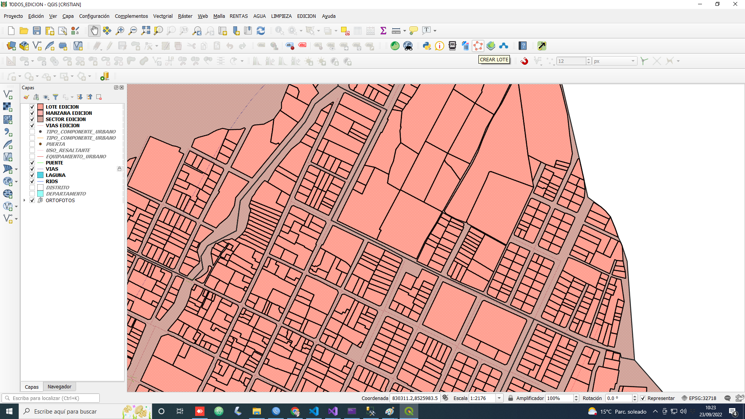Click the Save Project floppy icon
This screenshot has height=419, width=745.
tap(37, 30)
